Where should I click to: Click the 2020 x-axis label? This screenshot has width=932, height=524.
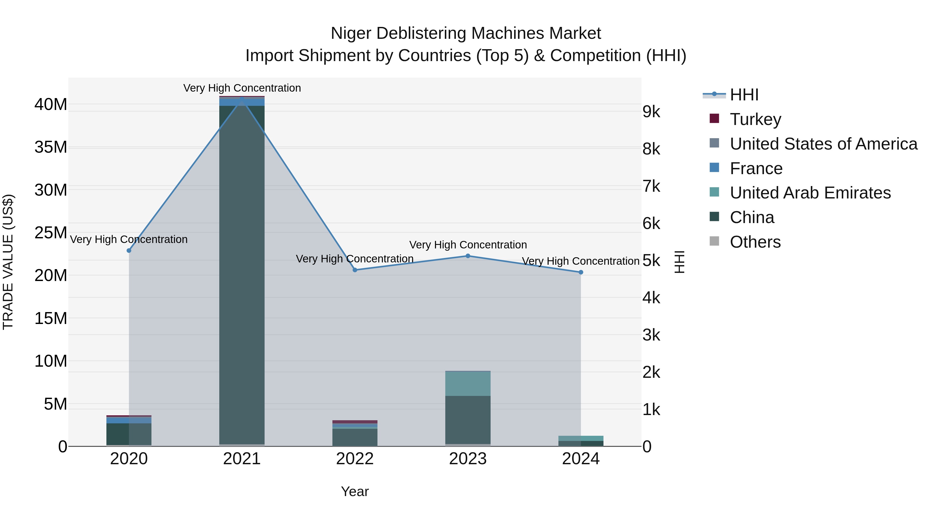[x=129, y=459]
